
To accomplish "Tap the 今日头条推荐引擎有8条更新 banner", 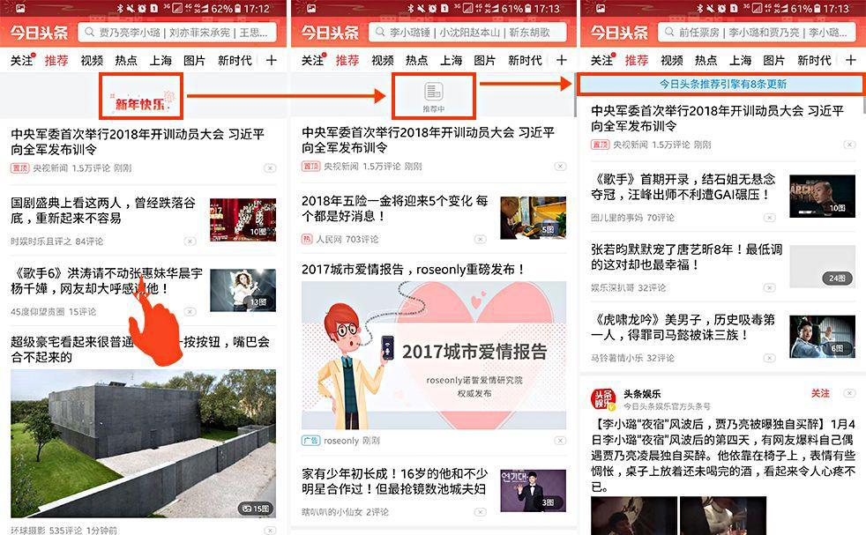I will pyautogui.click(x=720, y=85).
